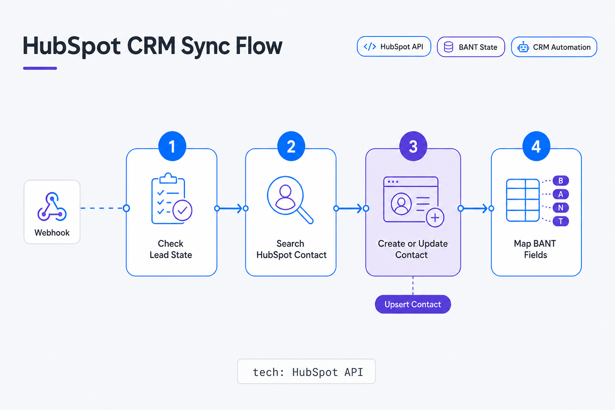Click the tech: HubSpot API text box
Viewport: 615px width, 410px height.
click(x=307, y=372)
